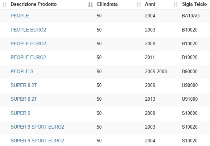Open the PEOPLE EURO2 link for year 2011
210x146 pixels.
[x=28, y=57]
